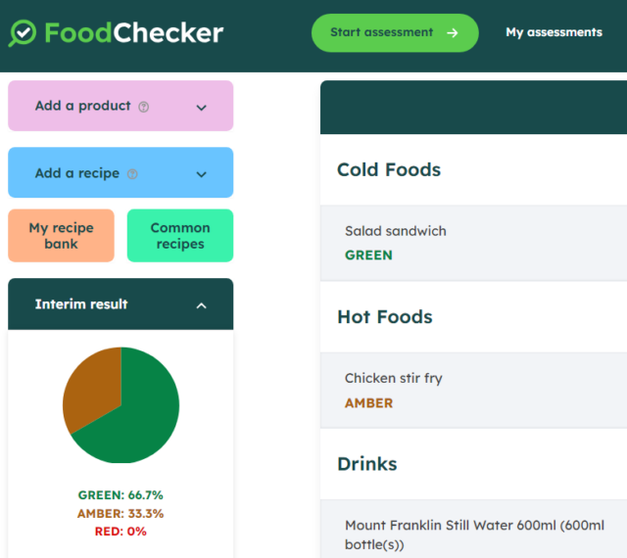The height and width of the screenshot is (558, 627).
Task: Click the Hot Foods section heading
Action: [x=385, y=317]
